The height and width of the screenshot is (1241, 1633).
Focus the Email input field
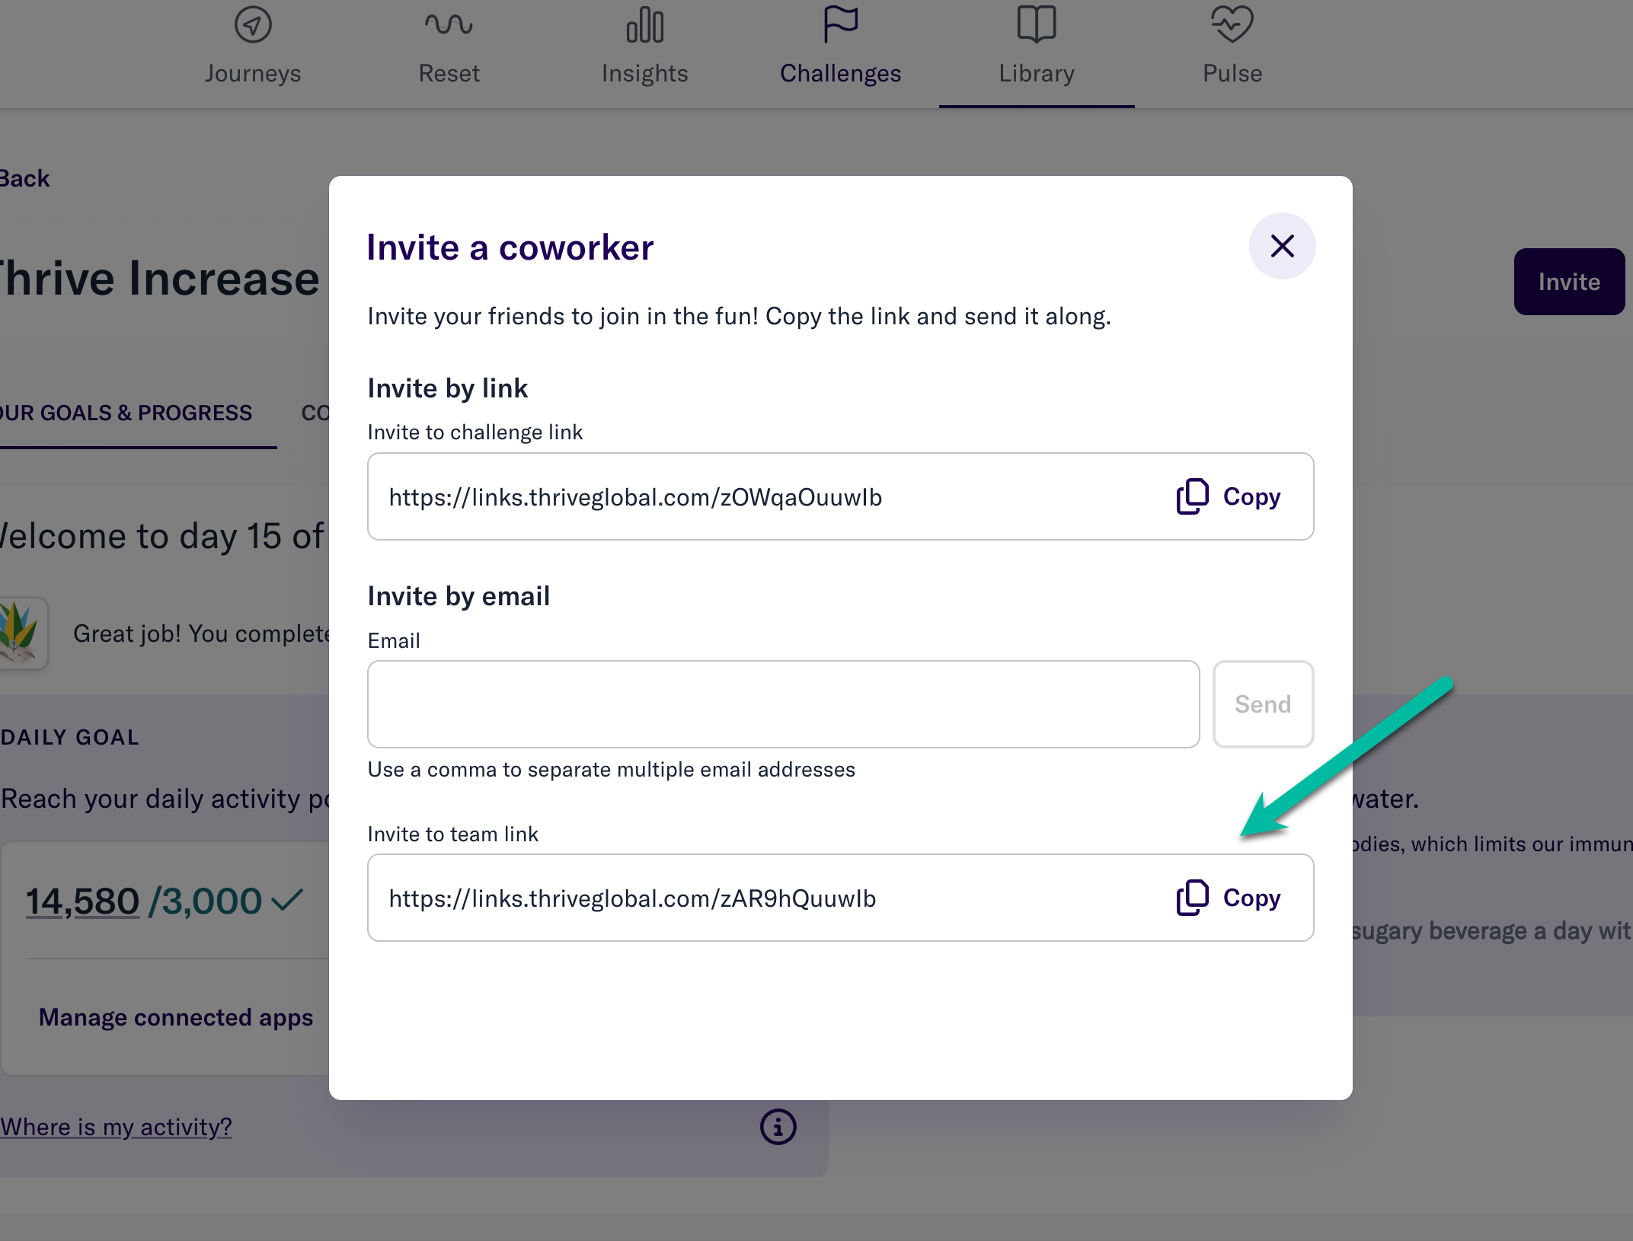[x=784, y=704]
